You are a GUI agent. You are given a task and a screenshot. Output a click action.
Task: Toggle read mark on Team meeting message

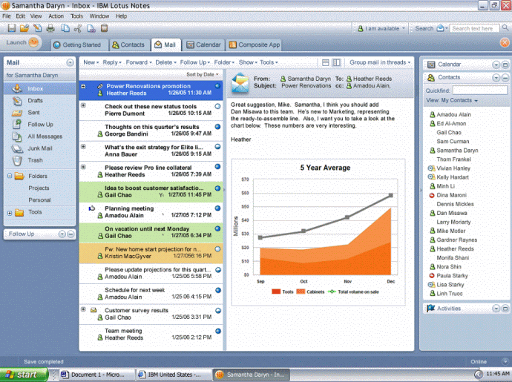[218, 331]
